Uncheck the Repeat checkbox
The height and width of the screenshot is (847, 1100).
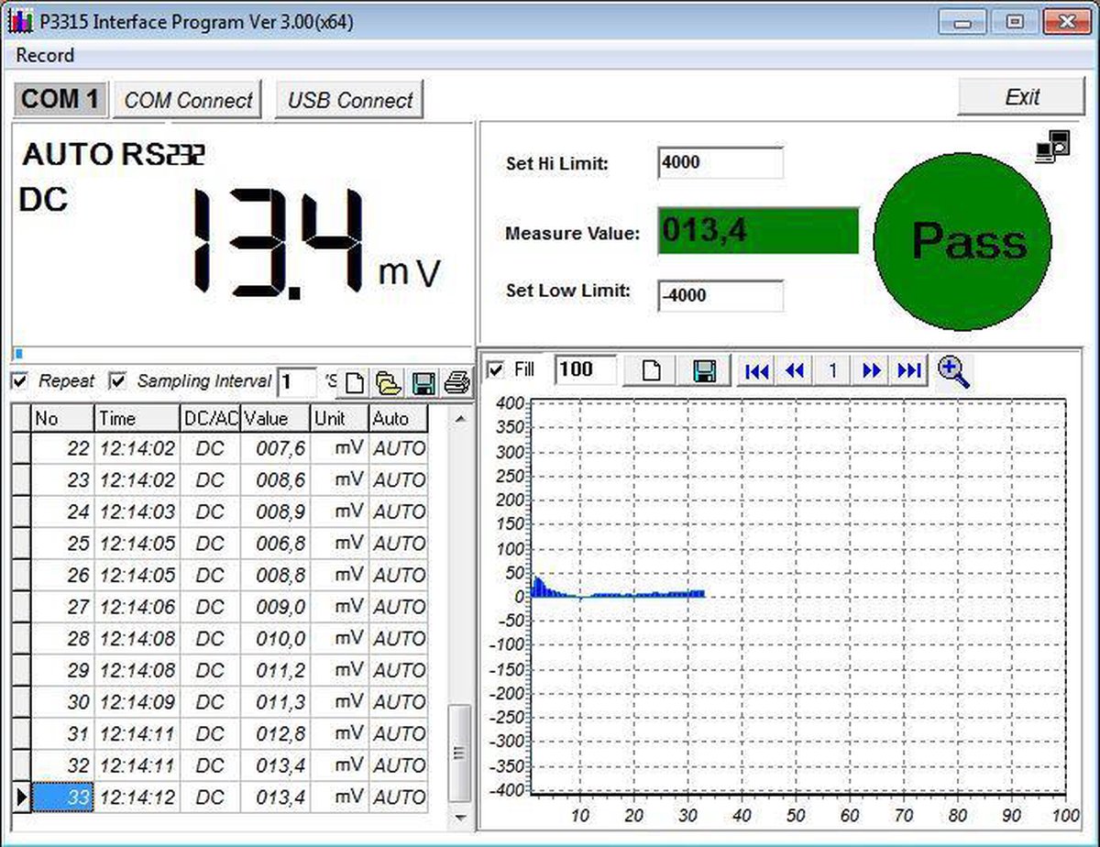click(x=19, y=380)
